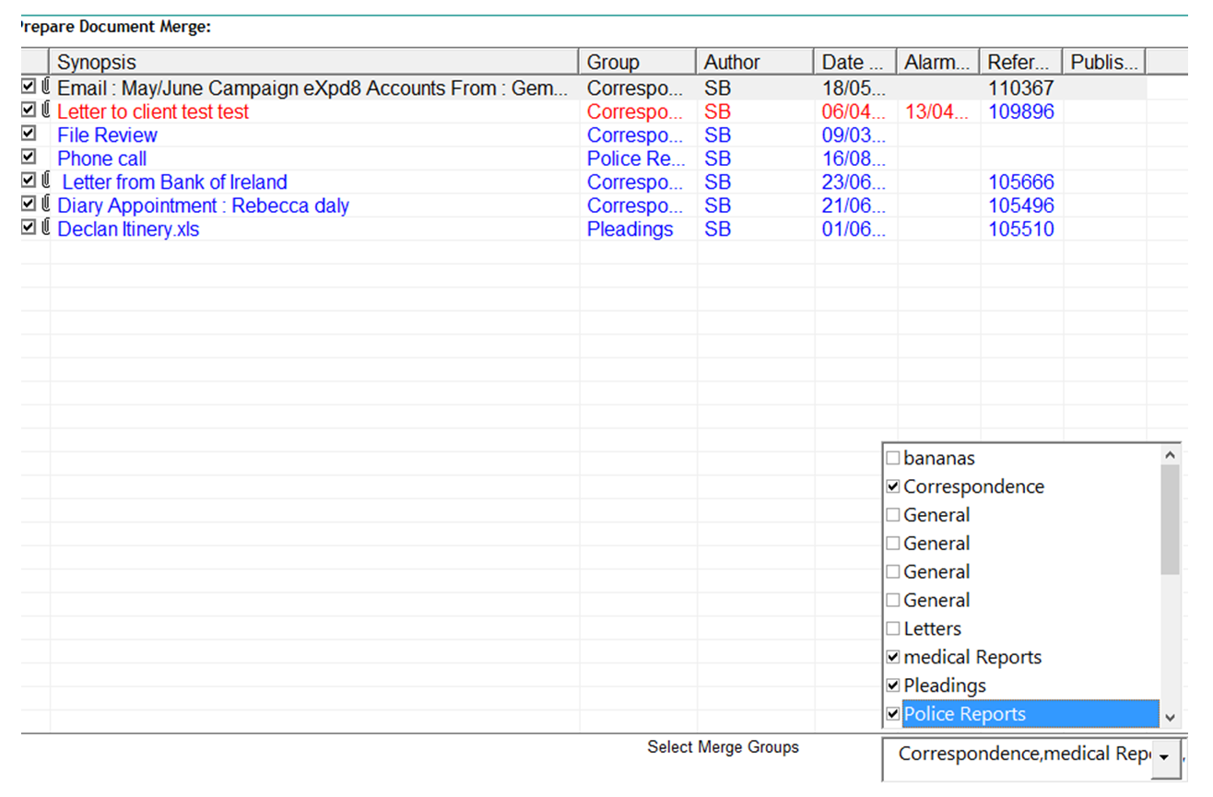
Task: Click the date 01/06 cell
Action: coord(853,229)
